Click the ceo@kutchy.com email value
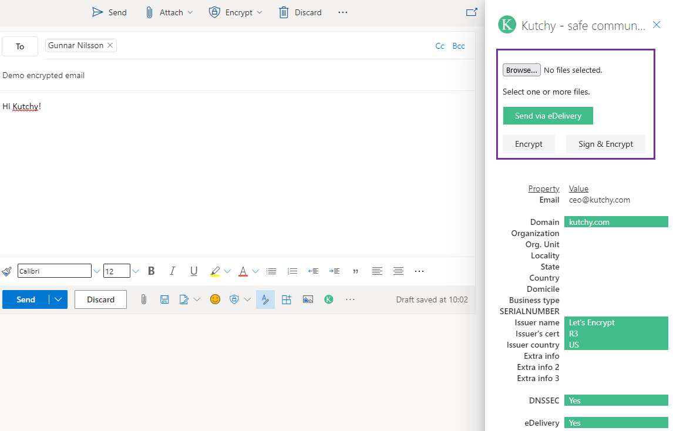673x431 pixels. (x=599, y=200)
